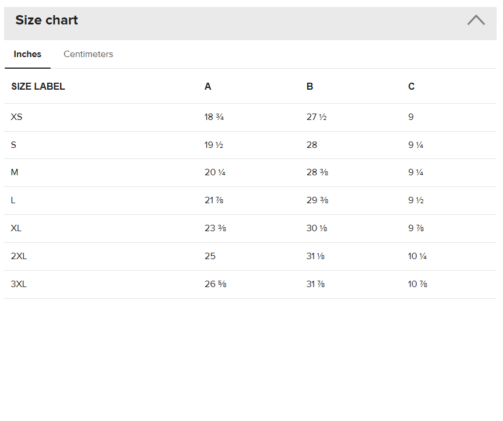Click column header C

(x=411, y=87)
